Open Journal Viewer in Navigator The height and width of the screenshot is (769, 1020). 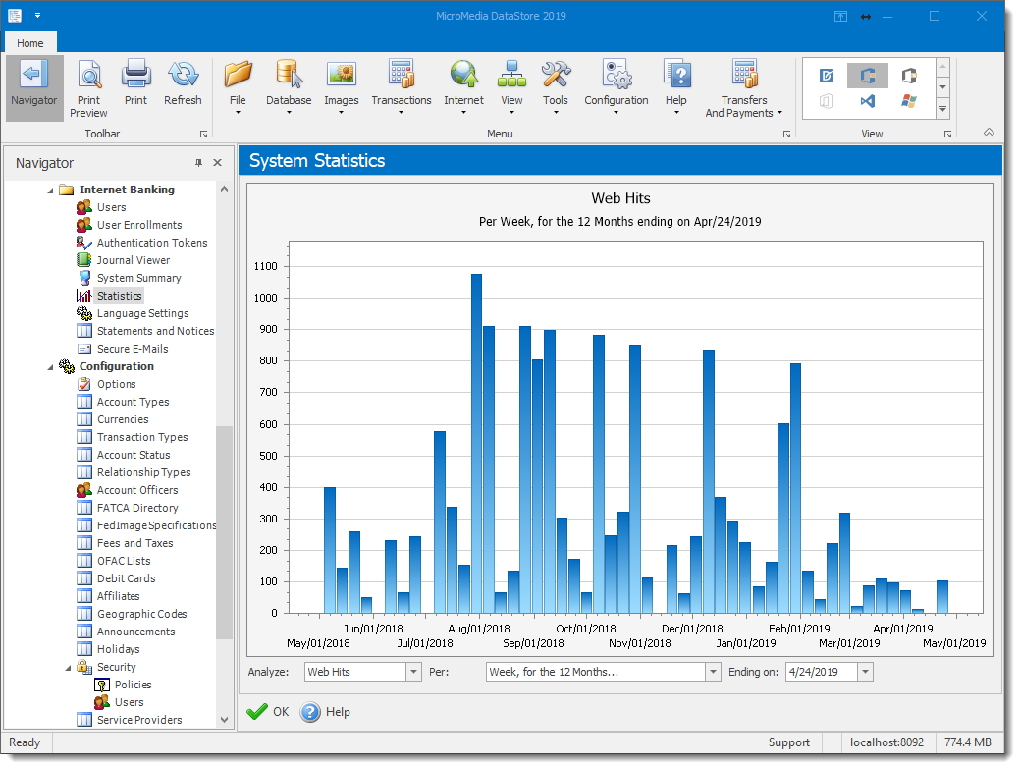(x=134, y=259)
